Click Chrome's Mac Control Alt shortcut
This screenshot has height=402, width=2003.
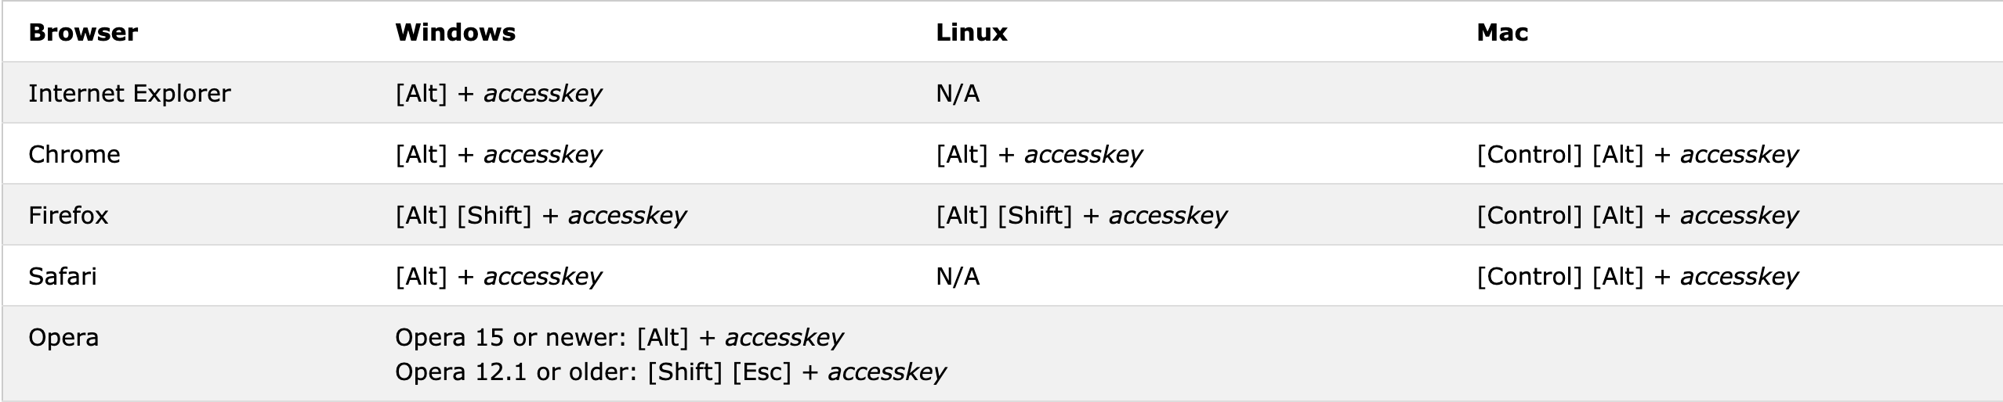click(1637, 154)
